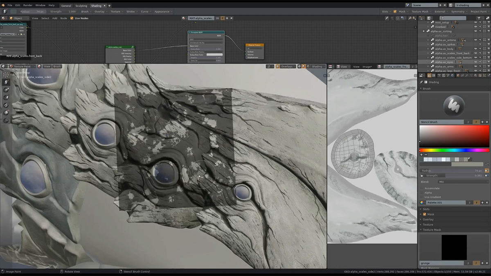Click the hue slider below the color picker
Screen dimensions: 491x276
454,150
